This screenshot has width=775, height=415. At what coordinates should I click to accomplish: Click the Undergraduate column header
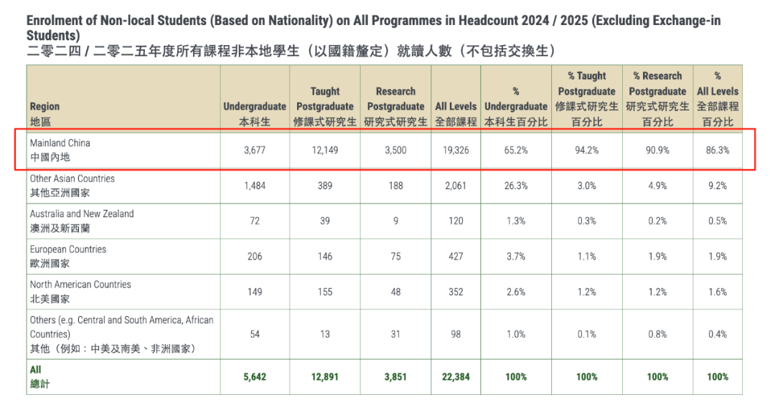pyautogui.click(x=255, y=114)
